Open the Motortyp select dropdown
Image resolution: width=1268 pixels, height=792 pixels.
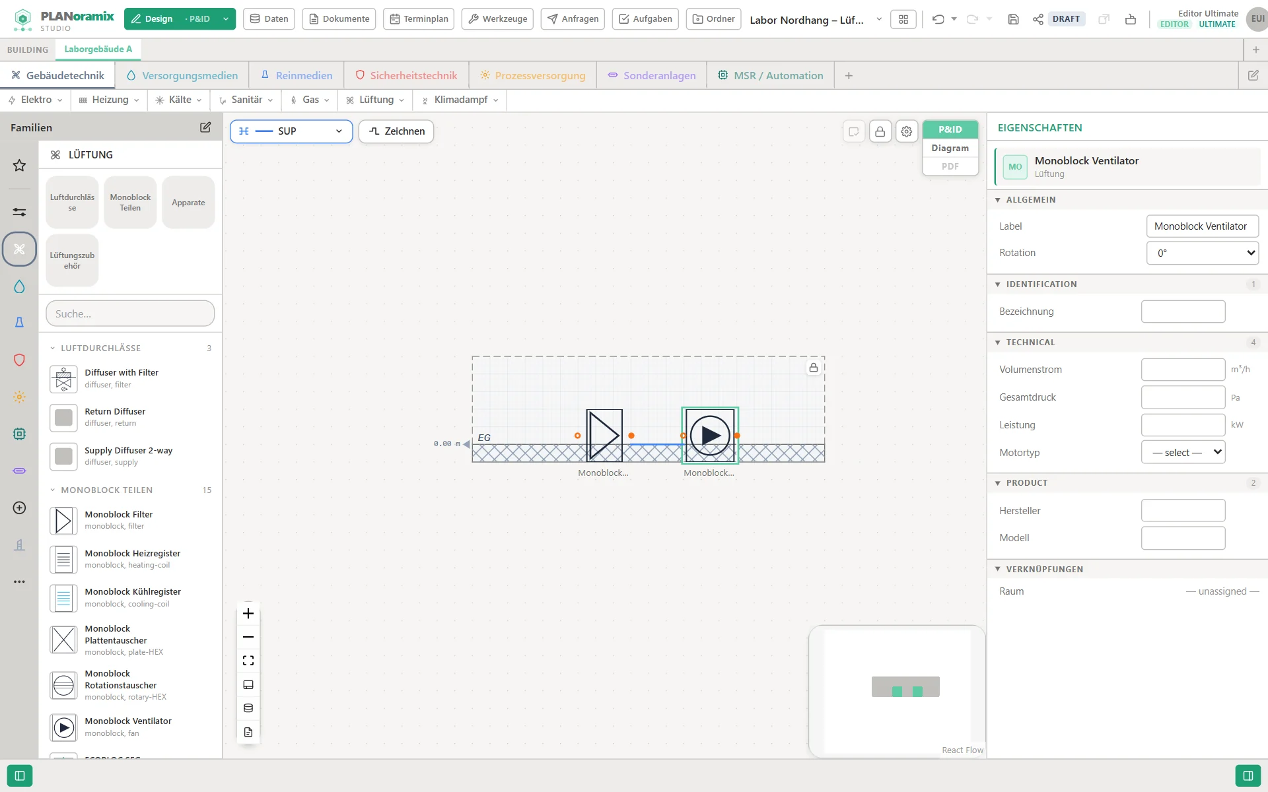coord(1183,452)
